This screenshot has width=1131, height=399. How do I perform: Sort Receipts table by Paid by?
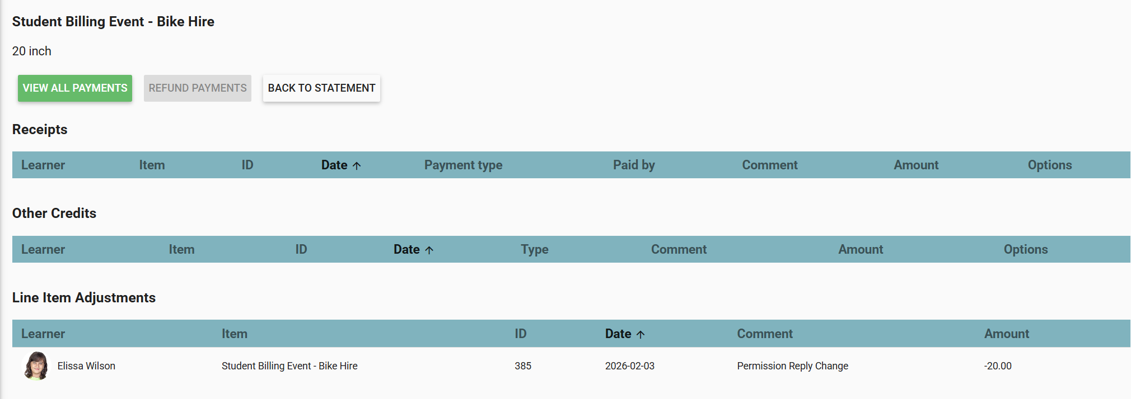click(x=634, y=165)
